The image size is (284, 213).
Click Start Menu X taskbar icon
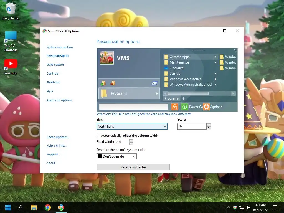point(61,207)
